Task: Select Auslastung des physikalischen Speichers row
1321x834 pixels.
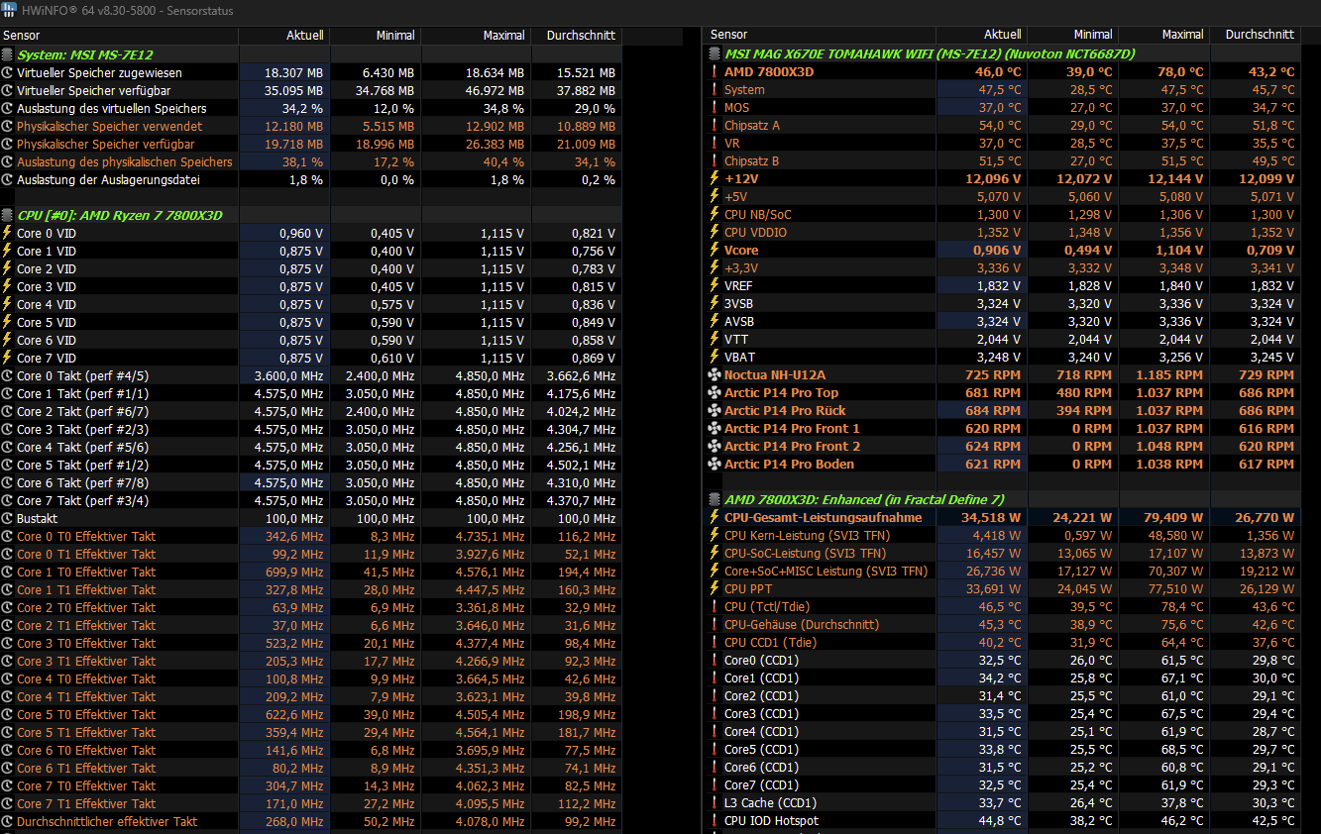Action: pos(311,162)
